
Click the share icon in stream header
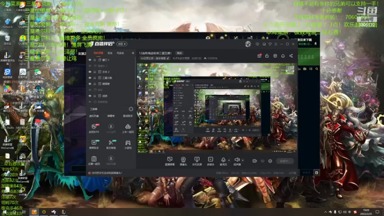pyautogui.click(x=291, y=56)
